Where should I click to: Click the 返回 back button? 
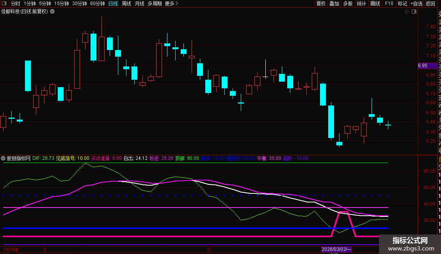coord(430,4)
